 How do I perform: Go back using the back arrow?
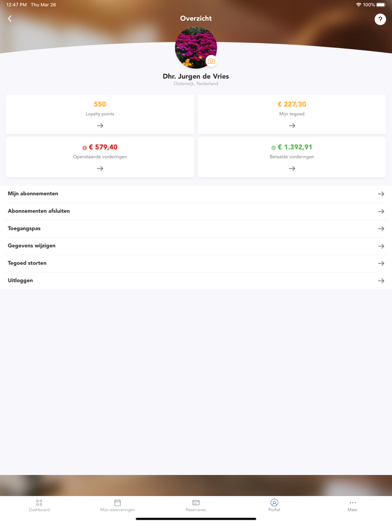point(10,18)
